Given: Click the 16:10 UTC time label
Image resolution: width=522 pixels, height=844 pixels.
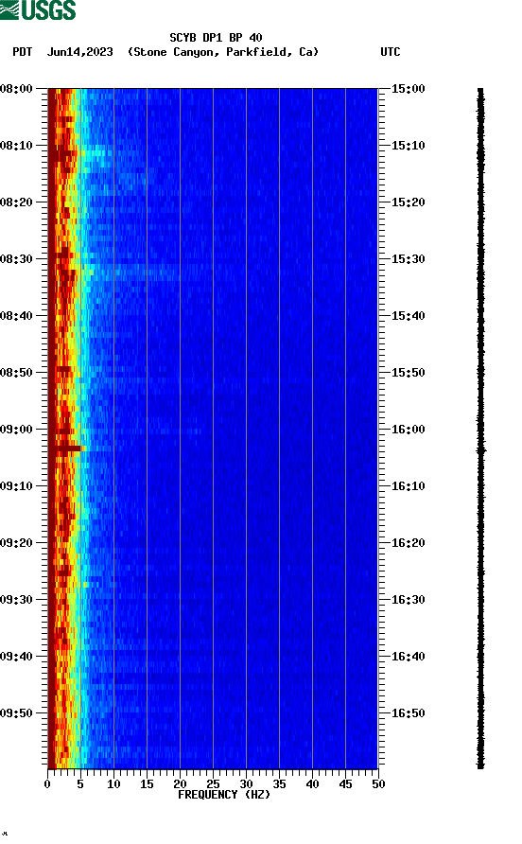Looking at the screenshot, I should tap(408, 486).
